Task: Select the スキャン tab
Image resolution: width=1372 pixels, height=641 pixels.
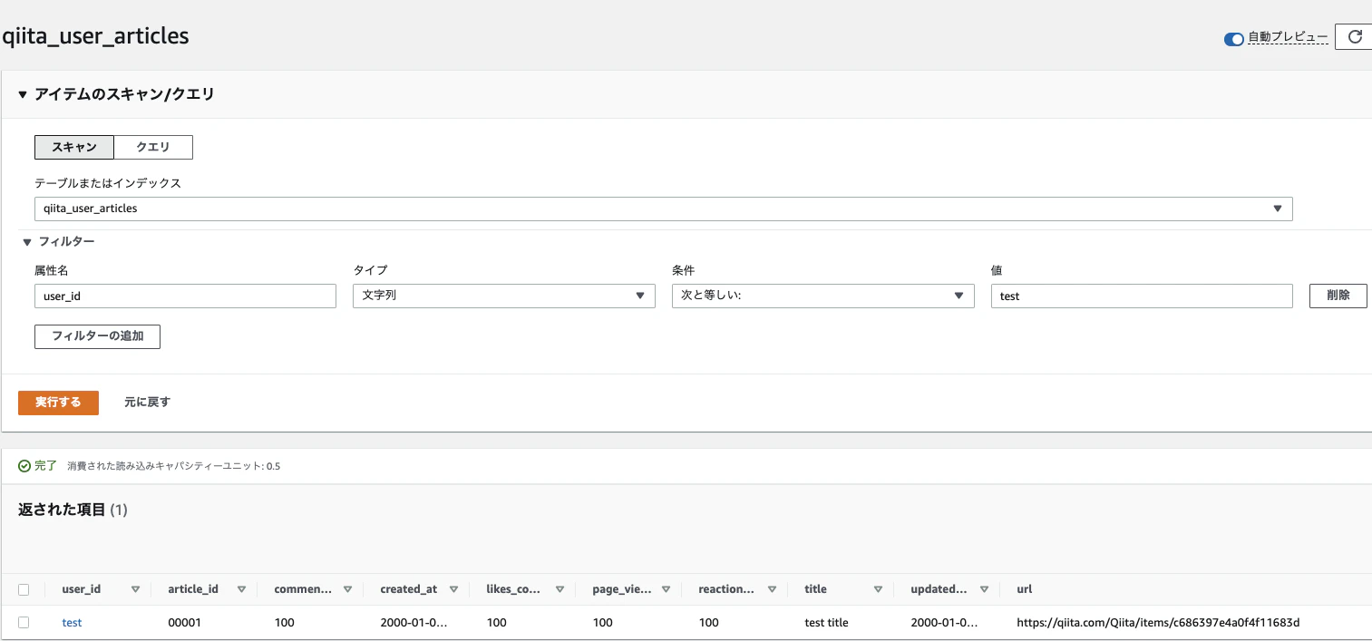Action: [x=74, y=147]
